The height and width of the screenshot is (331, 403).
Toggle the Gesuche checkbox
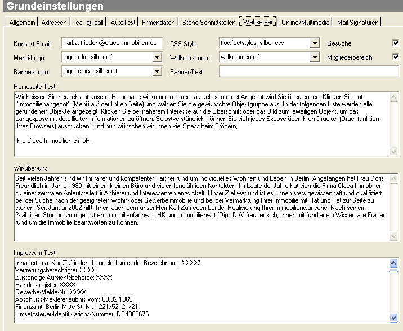(x=396, y=43)
